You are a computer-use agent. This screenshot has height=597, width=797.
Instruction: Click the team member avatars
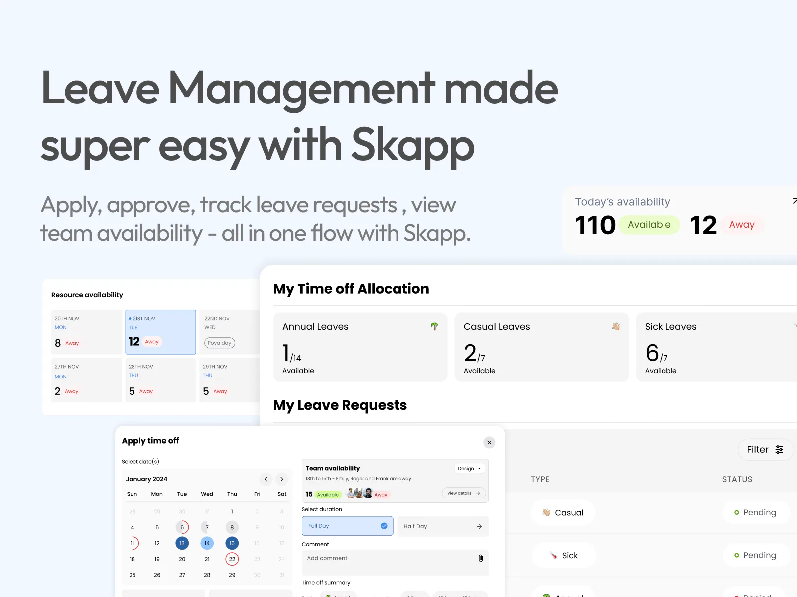(x=360, y=493)
